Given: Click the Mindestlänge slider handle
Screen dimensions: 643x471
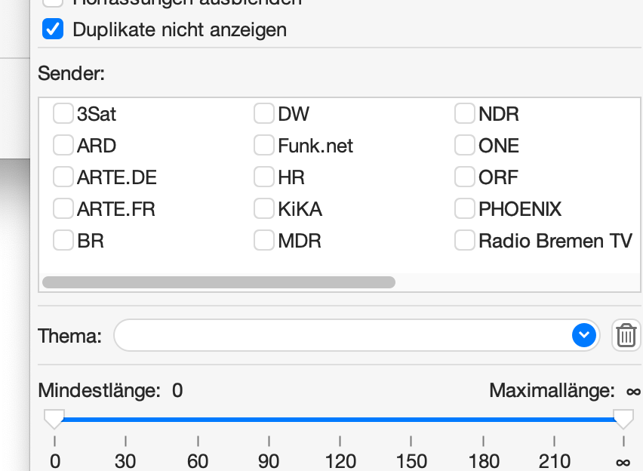Looking at the screenshot, I should pos(54,420).
